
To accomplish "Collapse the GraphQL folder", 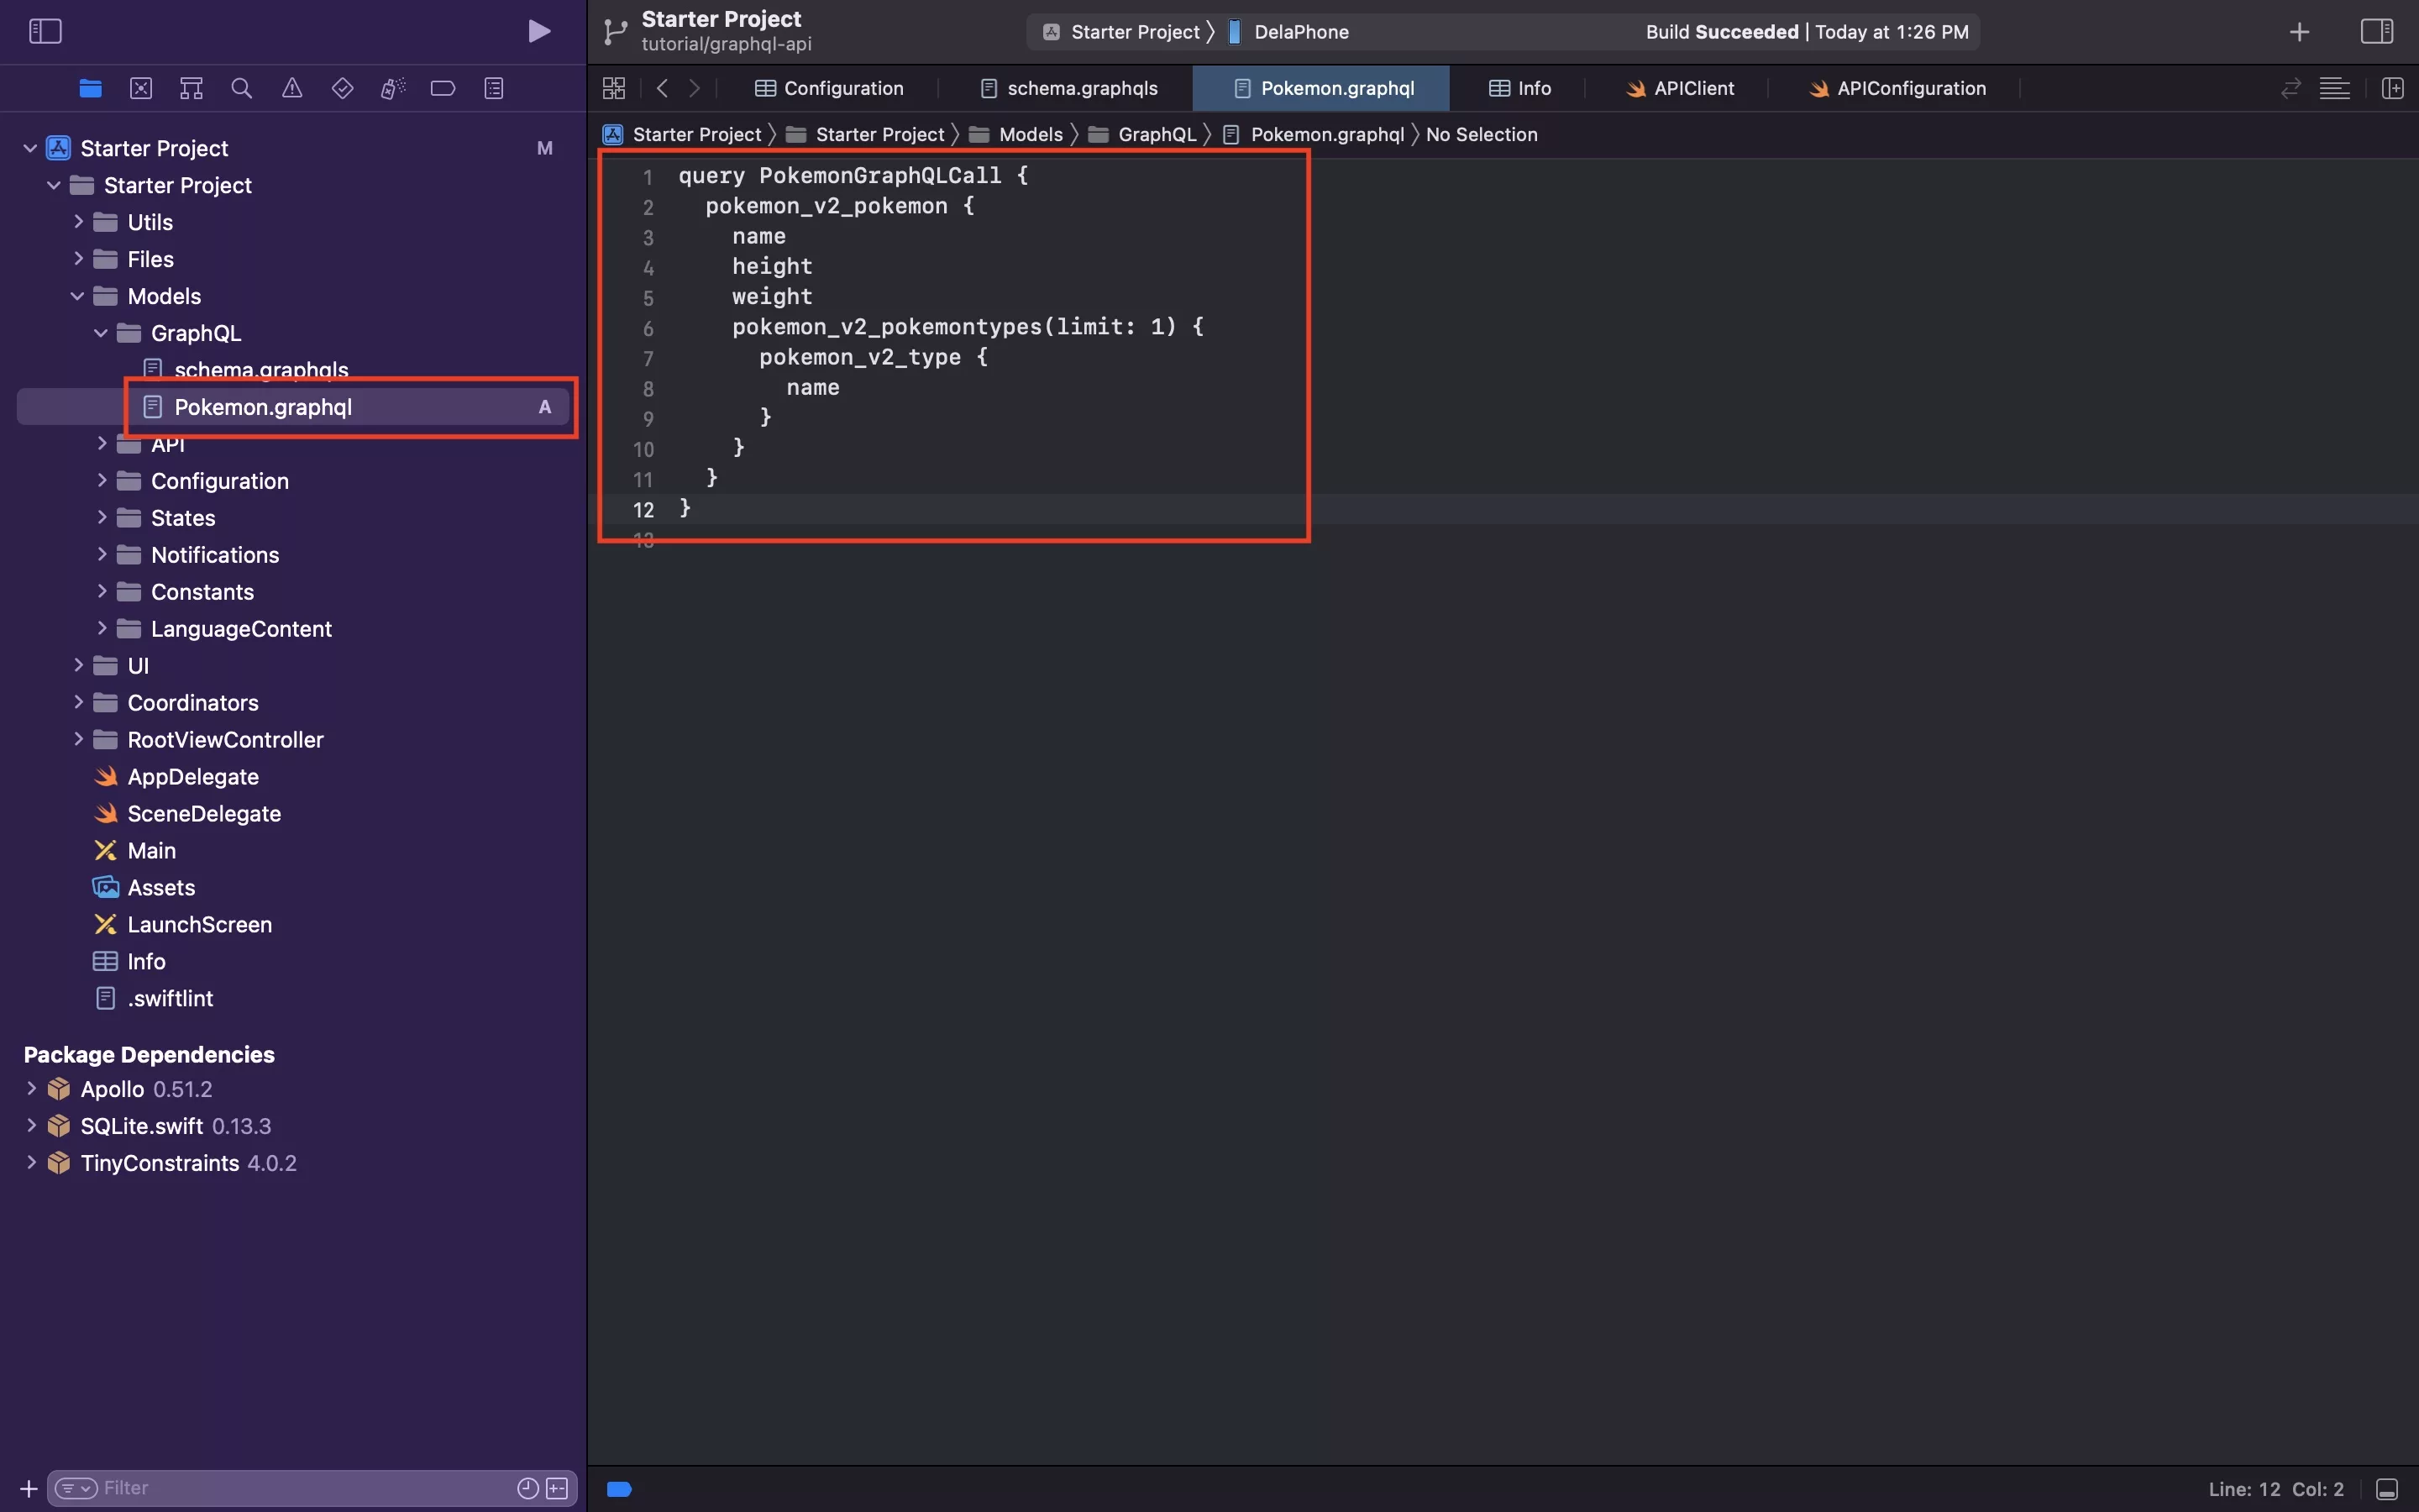I will 101,333.
